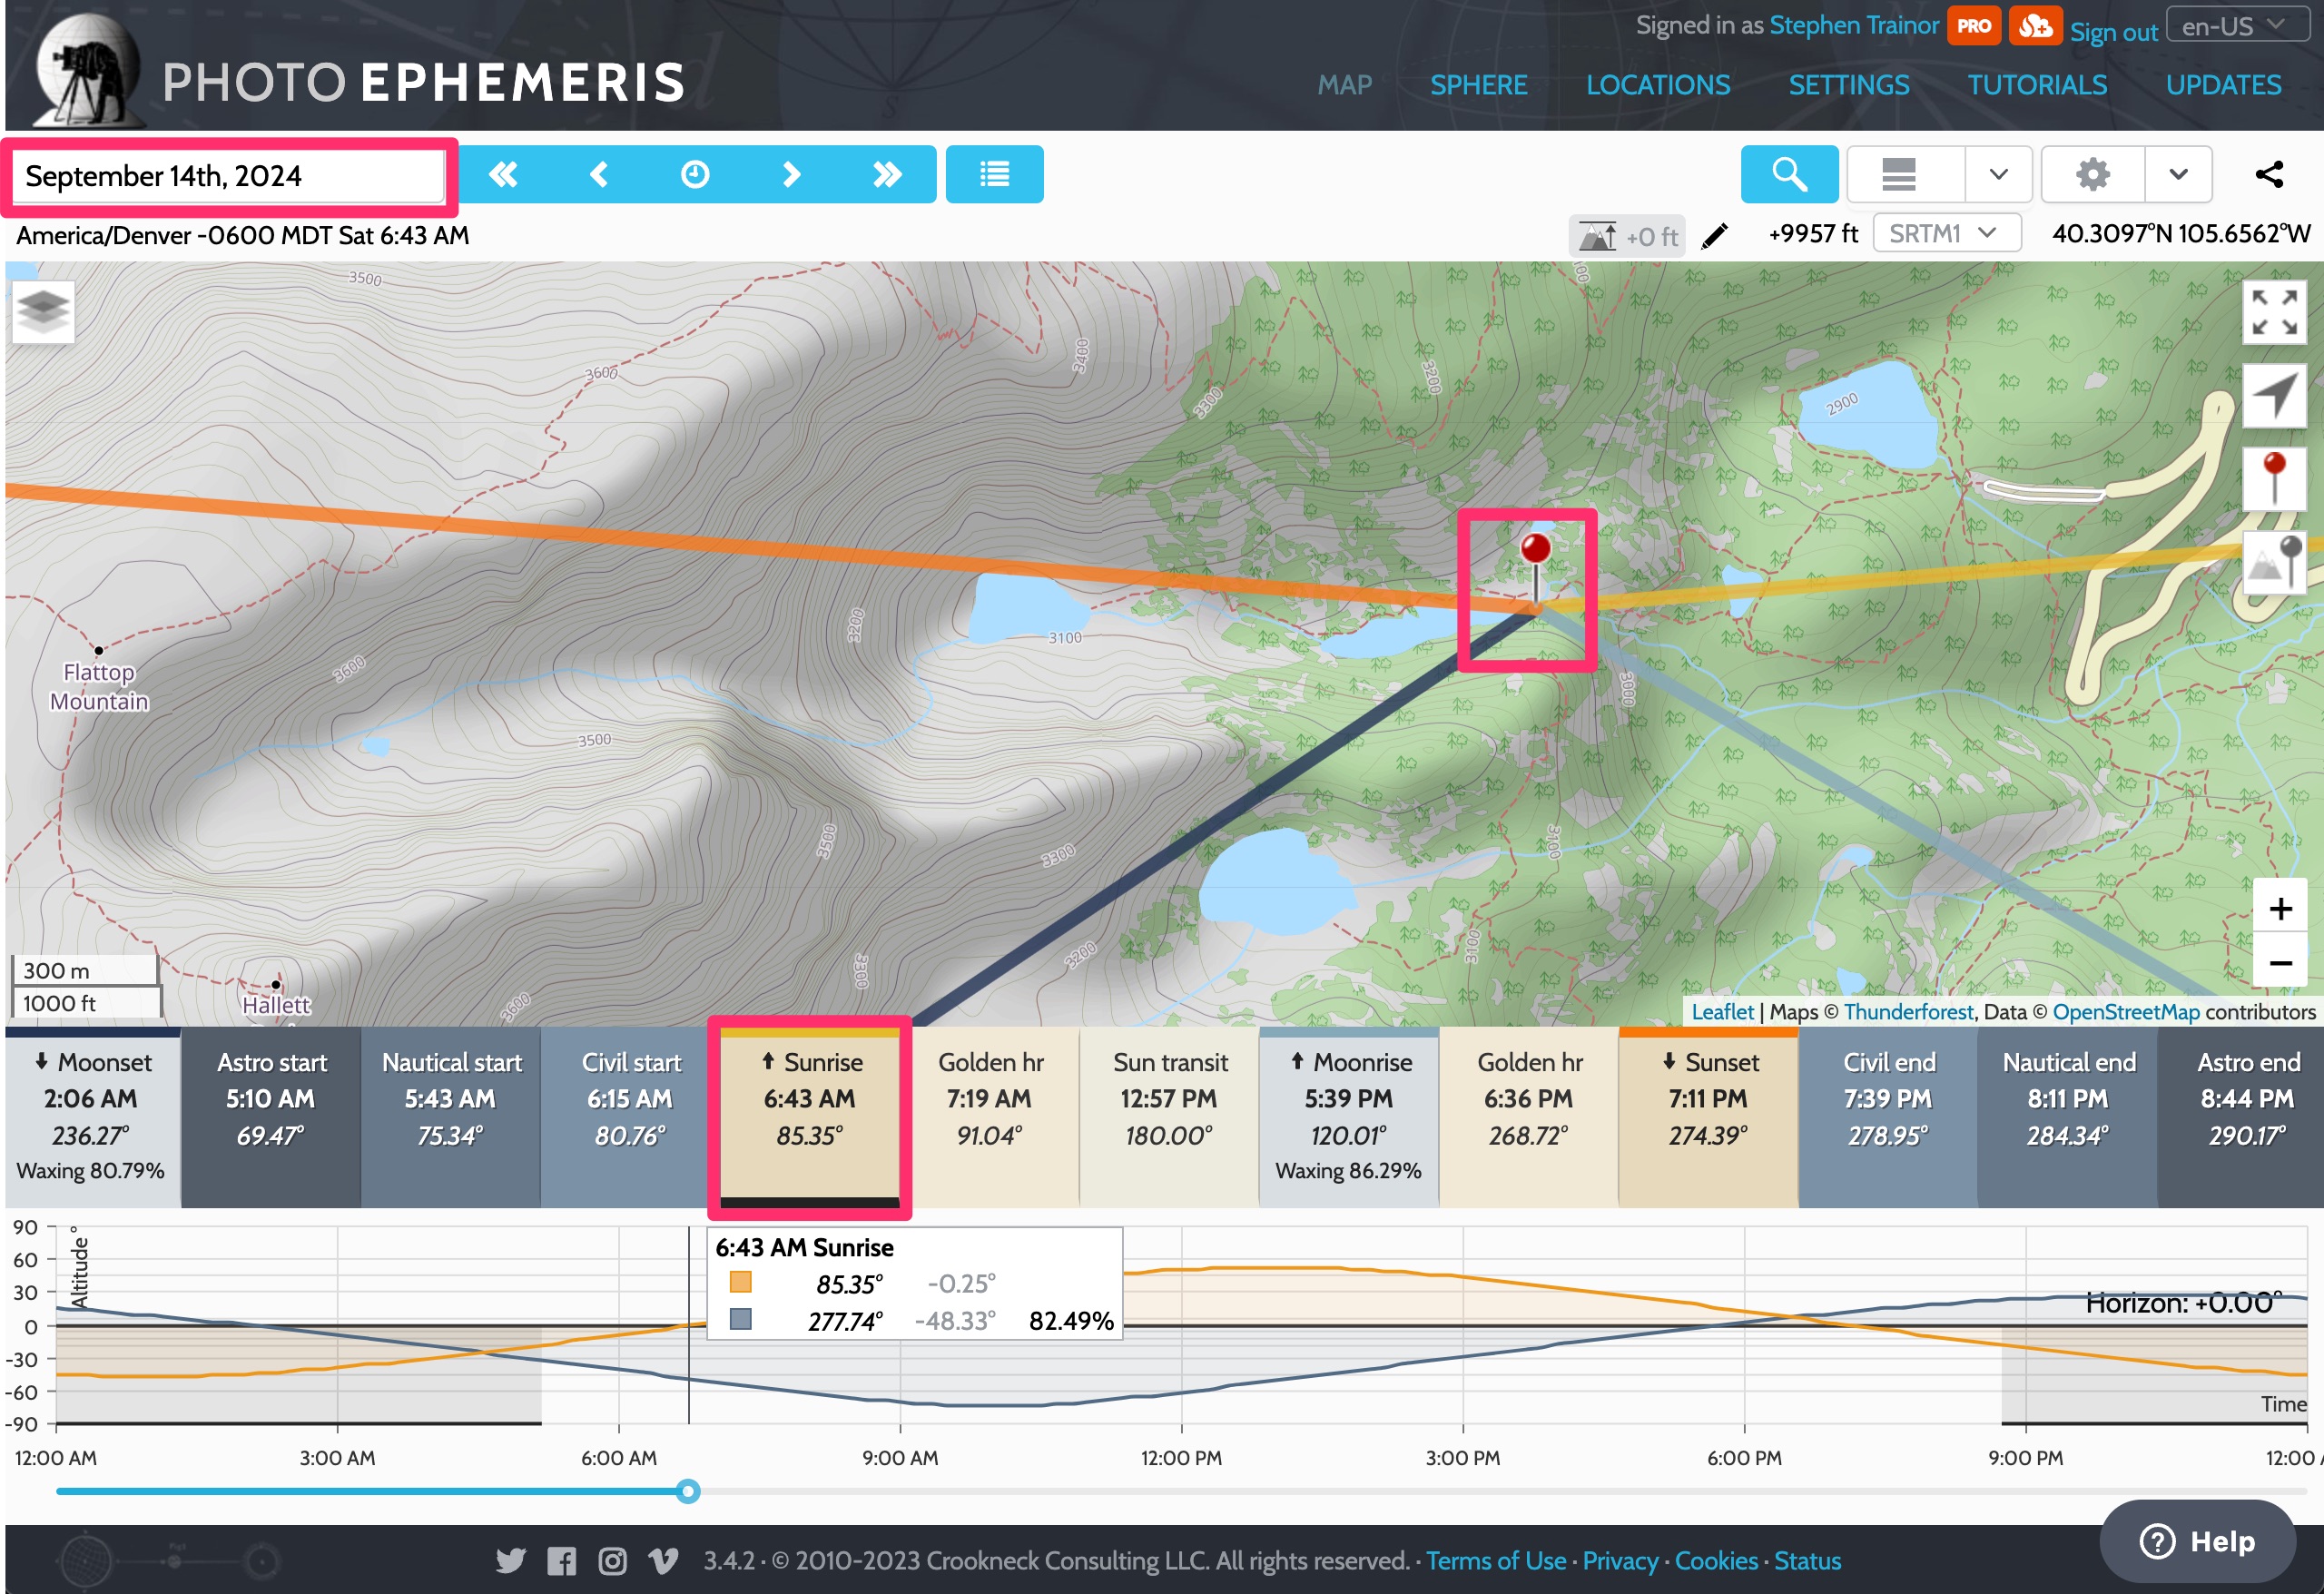Expand the layout options dropdown arrow

point(1998,175)
